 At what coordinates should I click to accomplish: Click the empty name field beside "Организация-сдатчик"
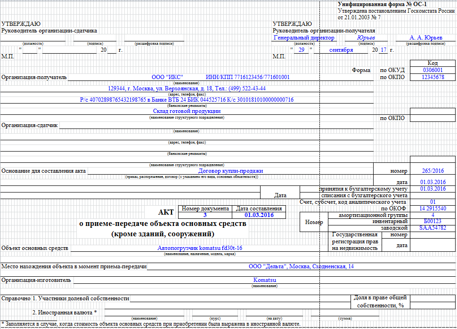point(216,126)
